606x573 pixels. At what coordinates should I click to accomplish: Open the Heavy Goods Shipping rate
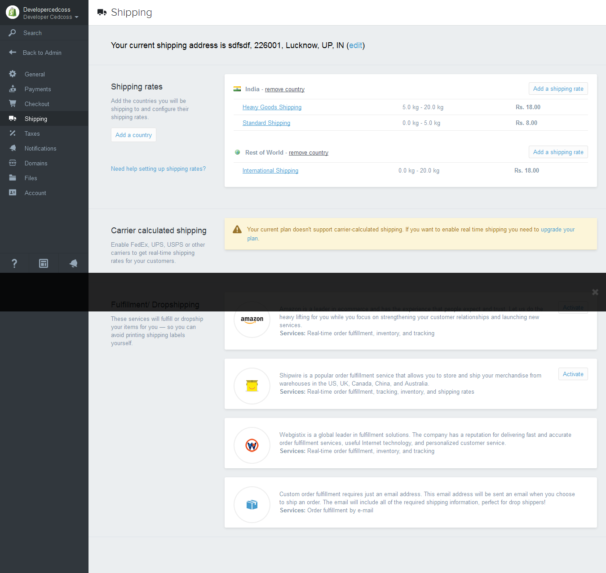point(272,107)
